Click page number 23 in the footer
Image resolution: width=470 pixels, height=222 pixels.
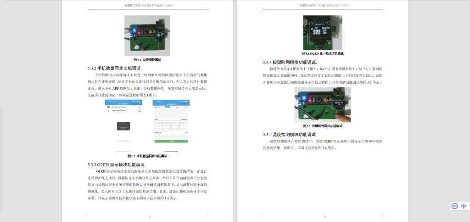pyautogui.click(x=150, y=216)
